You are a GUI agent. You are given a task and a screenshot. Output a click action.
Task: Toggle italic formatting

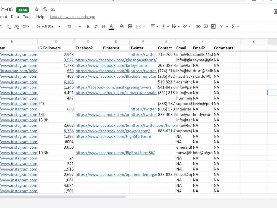tap(96, 27)
